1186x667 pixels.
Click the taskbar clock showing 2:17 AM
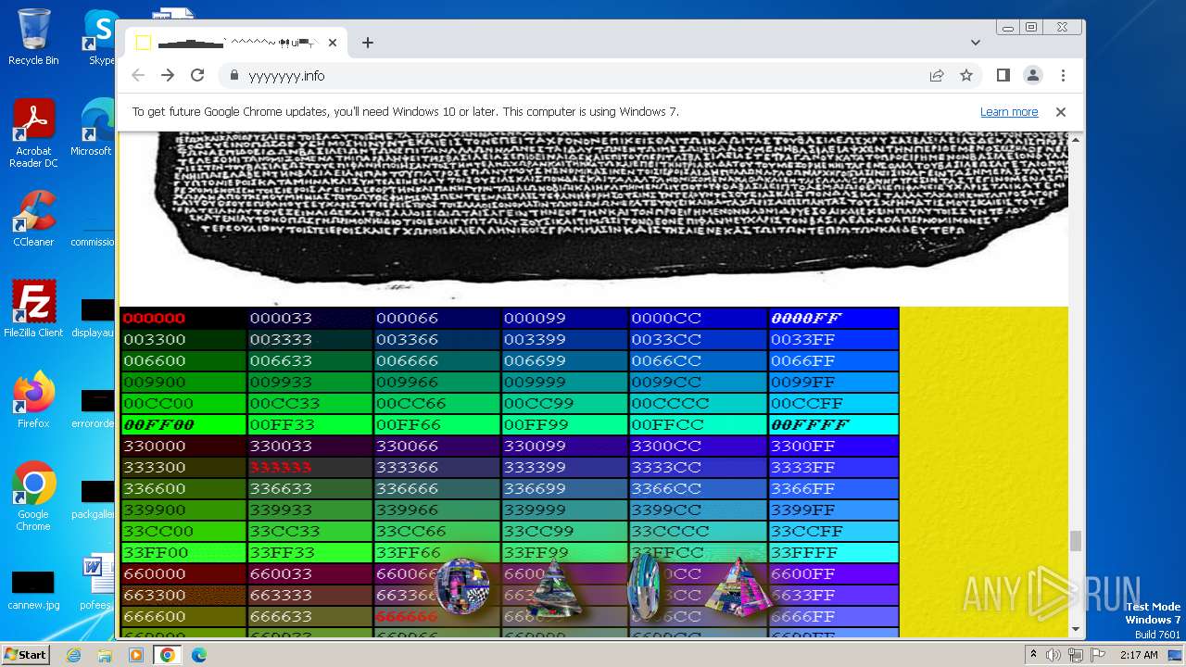tap(1138, 655)
